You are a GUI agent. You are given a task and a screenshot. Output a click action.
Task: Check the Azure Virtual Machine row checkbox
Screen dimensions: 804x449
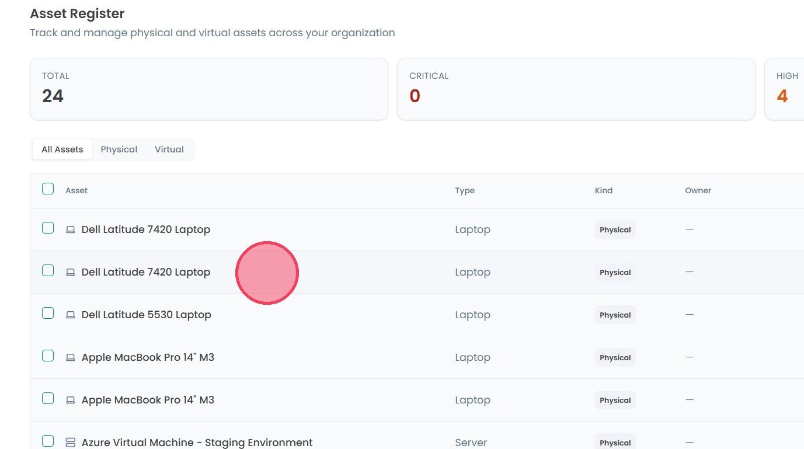click(x=48, y=441)
